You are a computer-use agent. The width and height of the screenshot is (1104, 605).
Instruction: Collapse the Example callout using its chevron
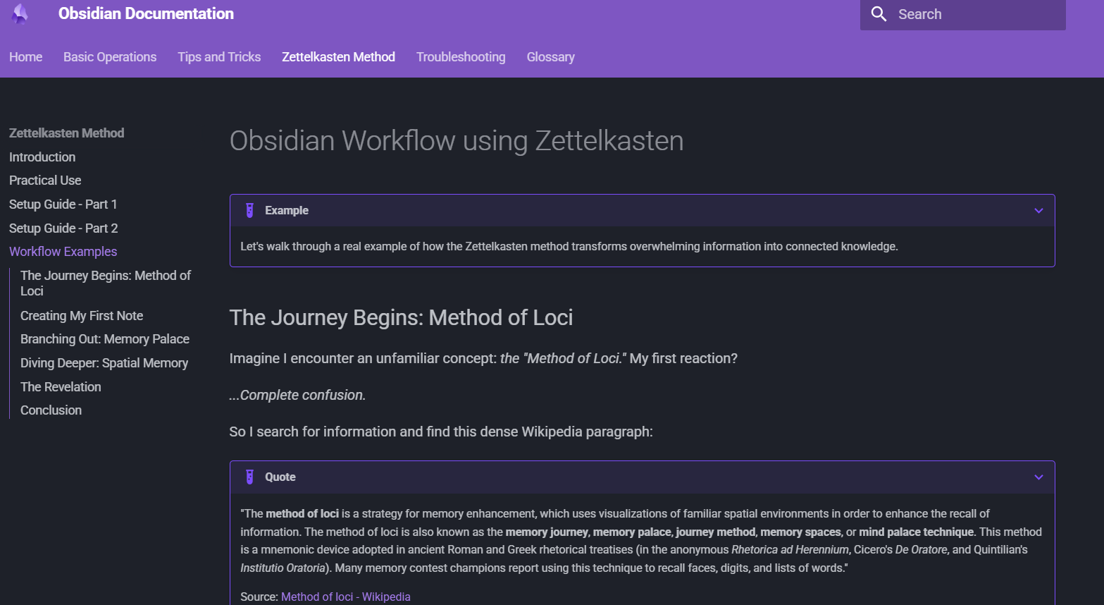(x=1038, y=210)
